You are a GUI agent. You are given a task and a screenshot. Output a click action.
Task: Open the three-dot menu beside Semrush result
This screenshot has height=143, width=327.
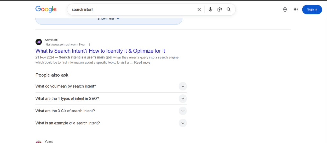tap(89, 44)
